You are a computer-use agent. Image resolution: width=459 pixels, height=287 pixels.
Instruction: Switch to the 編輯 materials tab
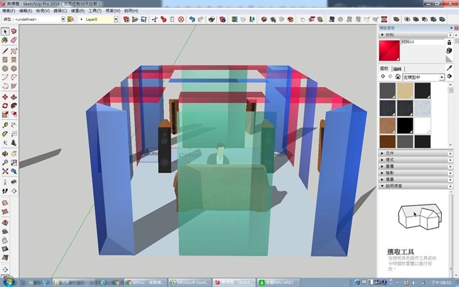pos(397,69)
